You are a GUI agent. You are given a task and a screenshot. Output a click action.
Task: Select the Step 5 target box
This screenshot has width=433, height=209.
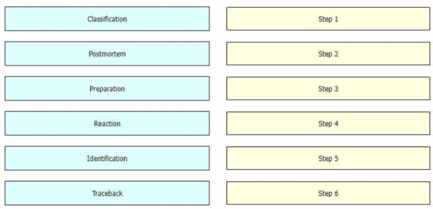click(328, 158)
